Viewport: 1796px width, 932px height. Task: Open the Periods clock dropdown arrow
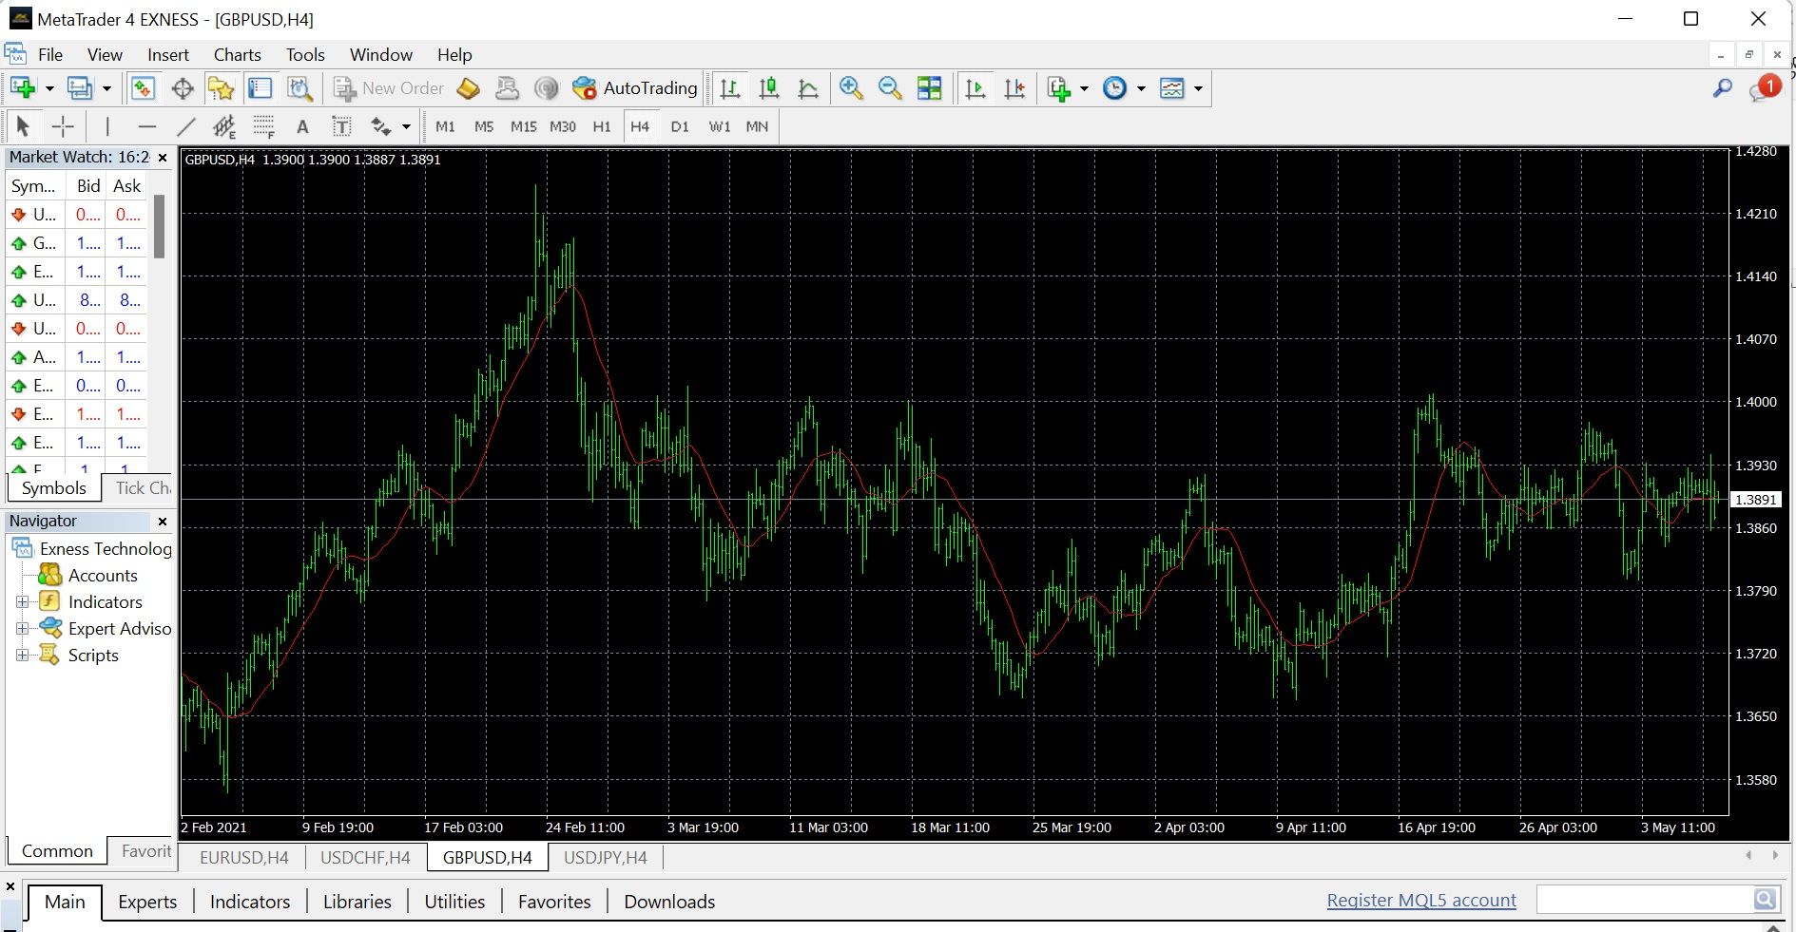[1141, 88]
